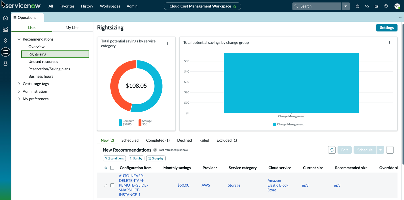Open the 2 conditions filter

(x=114, y=158)
